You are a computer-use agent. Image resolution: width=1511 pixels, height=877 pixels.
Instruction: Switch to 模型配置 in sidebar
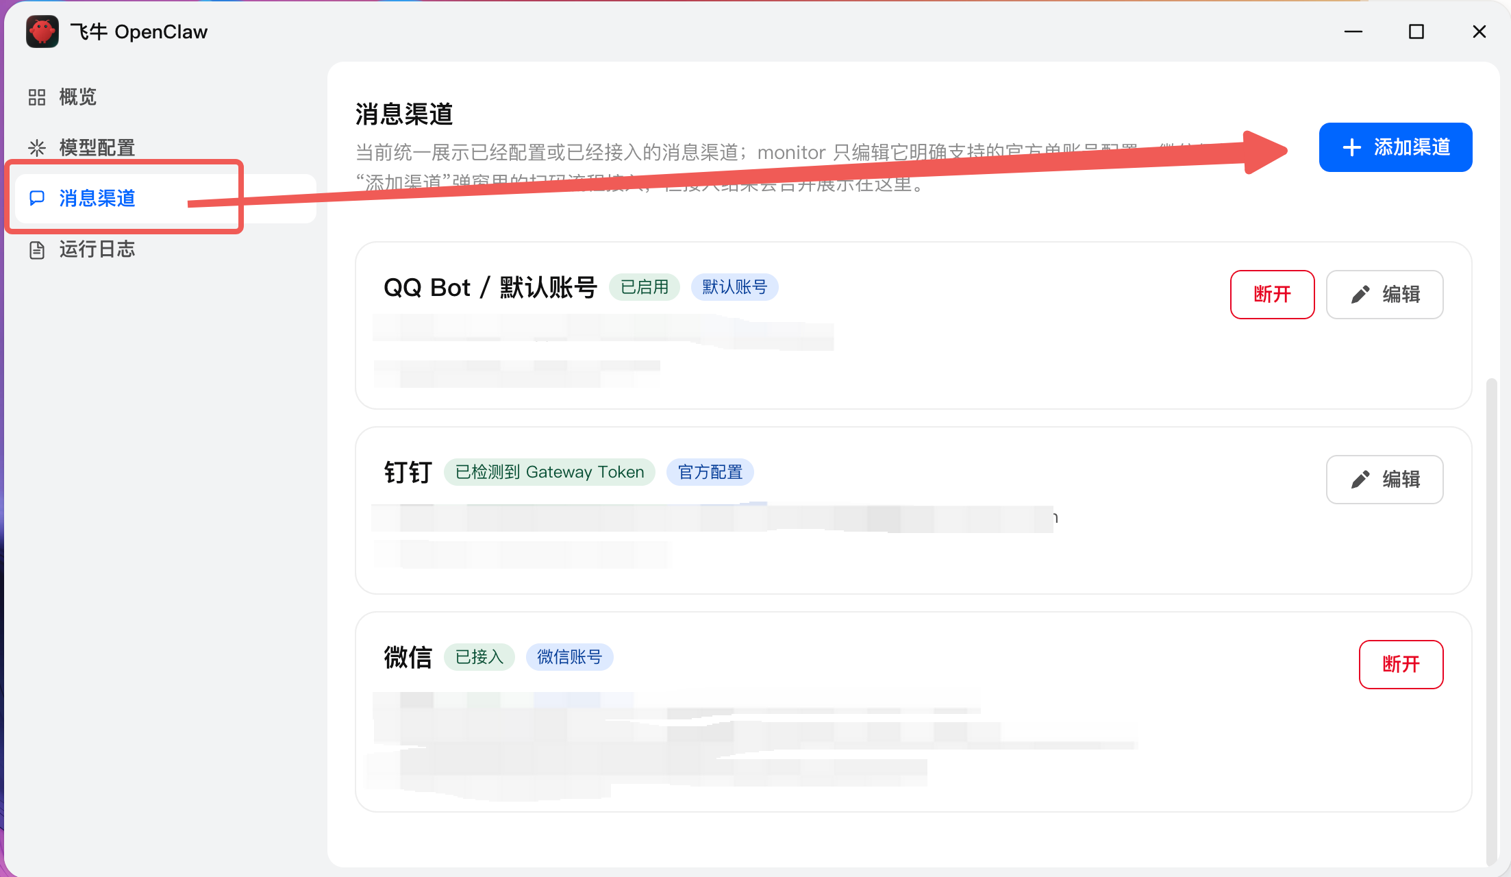97,147
